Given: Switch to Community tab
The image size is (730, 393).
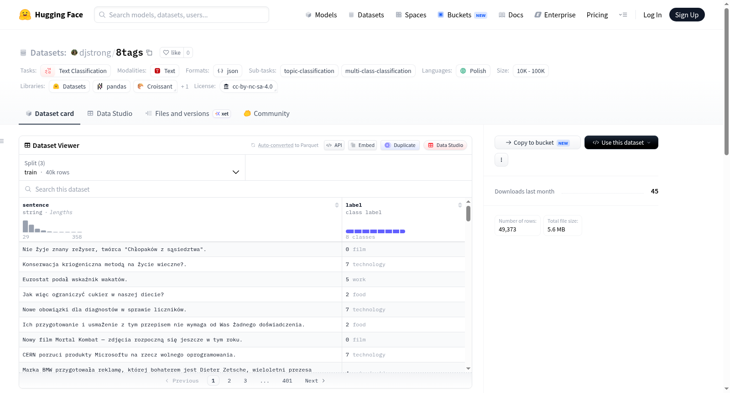Looking at the screenshot, I should (266, 114).
